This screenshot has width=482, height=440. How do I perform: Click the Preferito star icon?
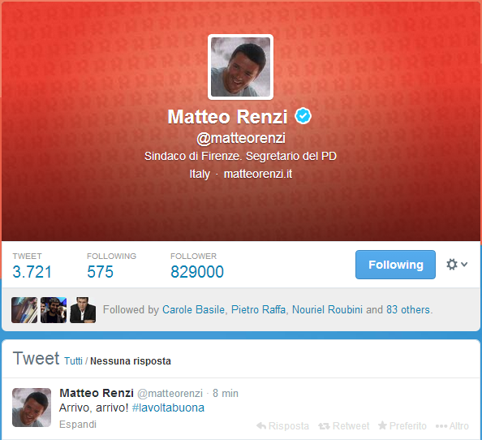click(382, 425)
